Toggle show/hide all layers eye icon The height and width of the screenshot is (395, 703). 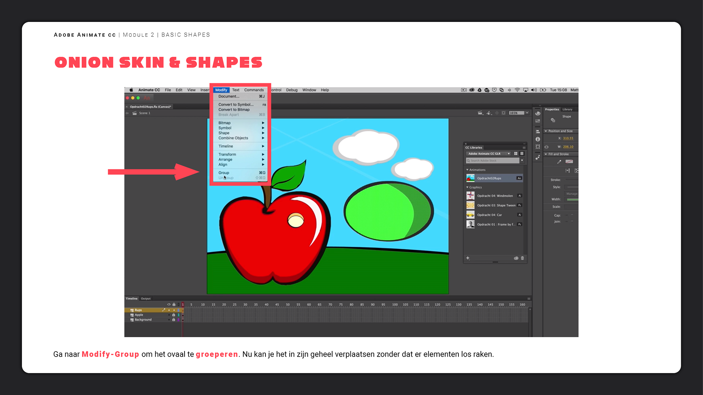(x=169, y=304)
